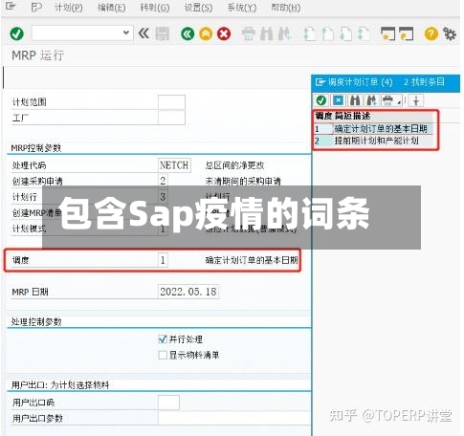Select row 1 确定计划订单的基本日期 in popup
This screenshot has height=436, width=464.
(374, 129)
